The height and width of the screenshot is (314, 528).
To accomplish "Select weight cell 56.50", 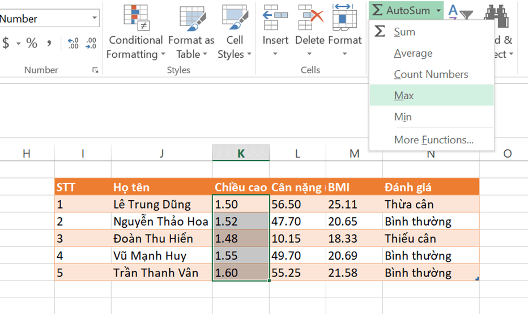I will click(297, 204).
